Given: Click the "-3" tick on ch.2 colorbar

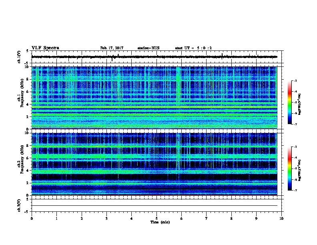Looking at the screenshot, I should coord(295,147).
